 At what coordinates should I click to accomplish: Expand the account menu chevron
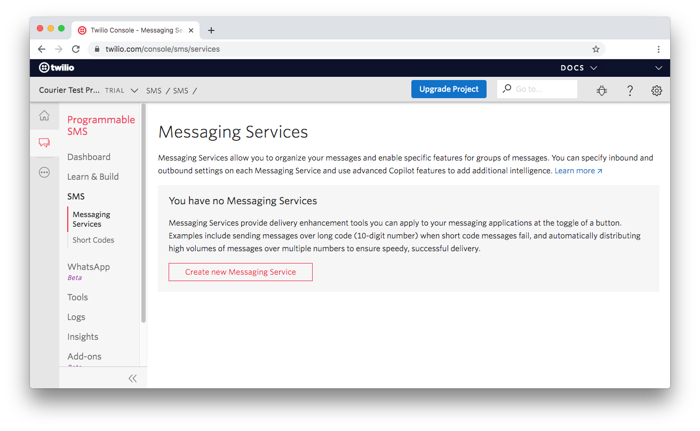tap(658, 68)
